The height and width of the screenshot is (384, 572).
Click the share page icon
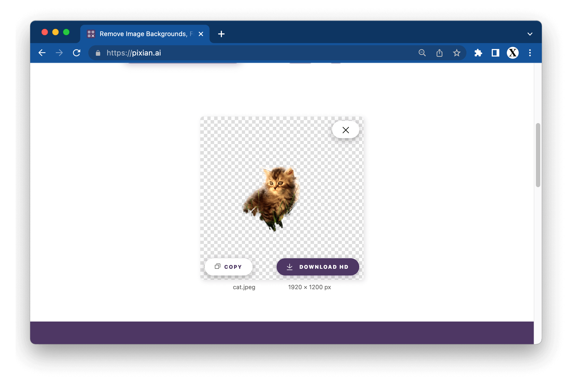pyautogui.click(x=439, y=53)
